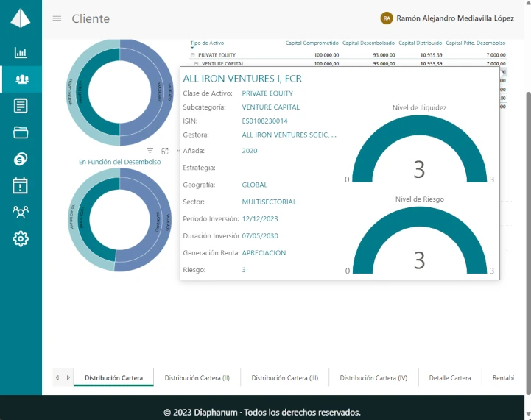This screenshot has height=420, width=531.
Task: Click the Capital Distribuido column header
Action: click(421, 43)
